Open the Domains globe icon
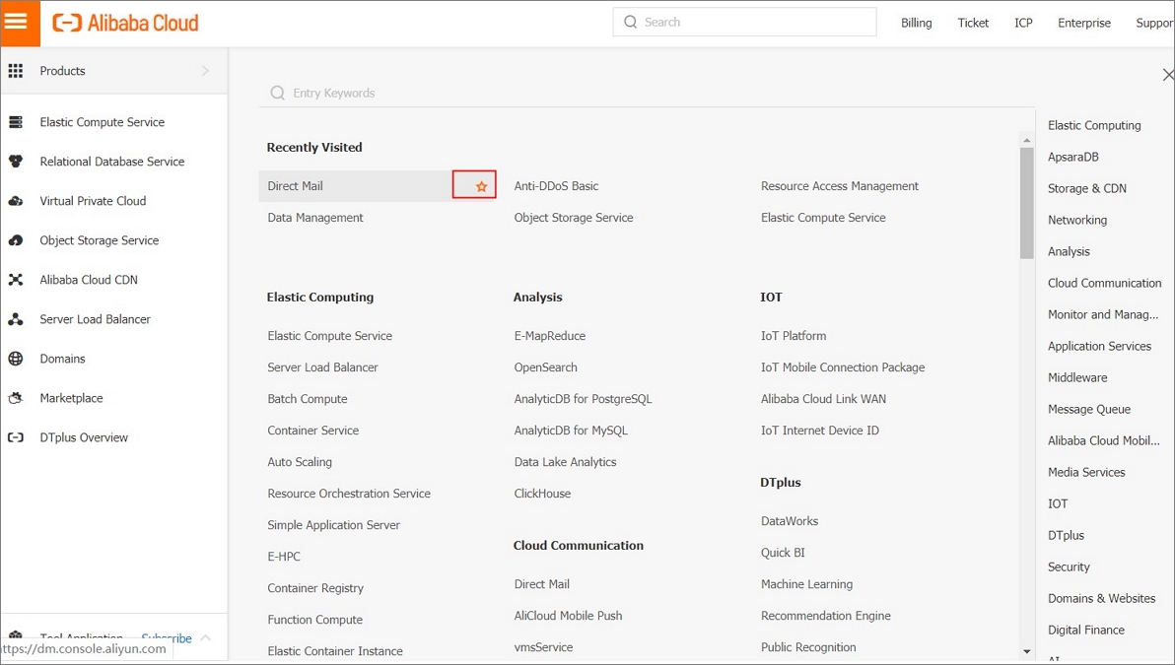 [x=17, y=358]
